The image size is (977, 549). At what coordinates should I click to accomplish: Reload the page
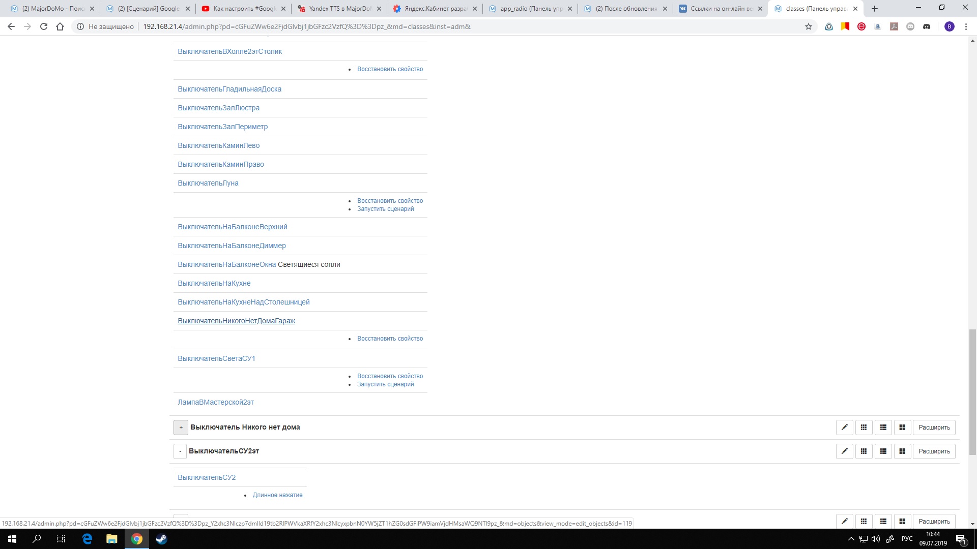(44, 26)
